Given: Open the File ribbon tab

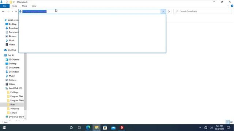Looking at the screenshot, I should [x=5, y=6].
